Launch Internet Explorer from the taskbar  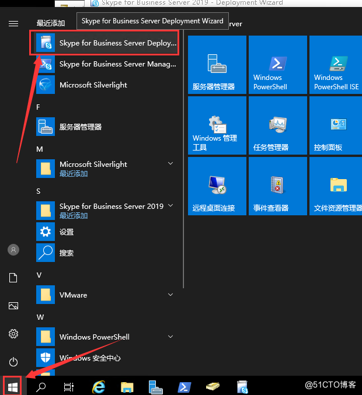(x=98, y=387)
